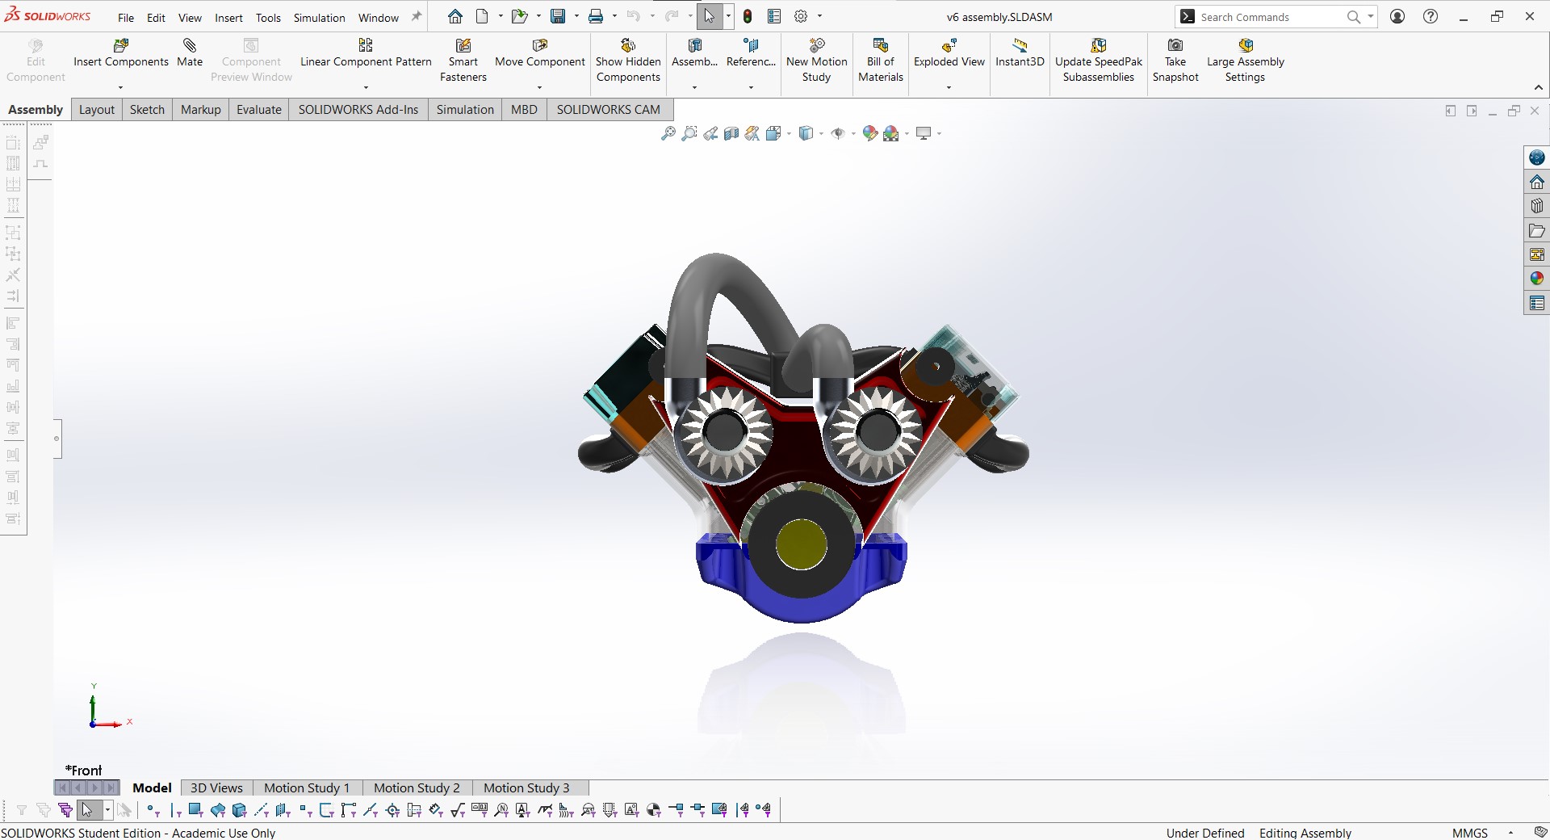
Task: Expand Linear Component Pattern dropdown arrow
Action: pos(366,87)
